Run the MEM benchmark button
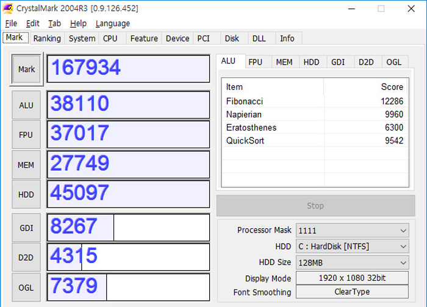Image resolution: width=427 pixels, height=307 pixels. tap(26, 165)
